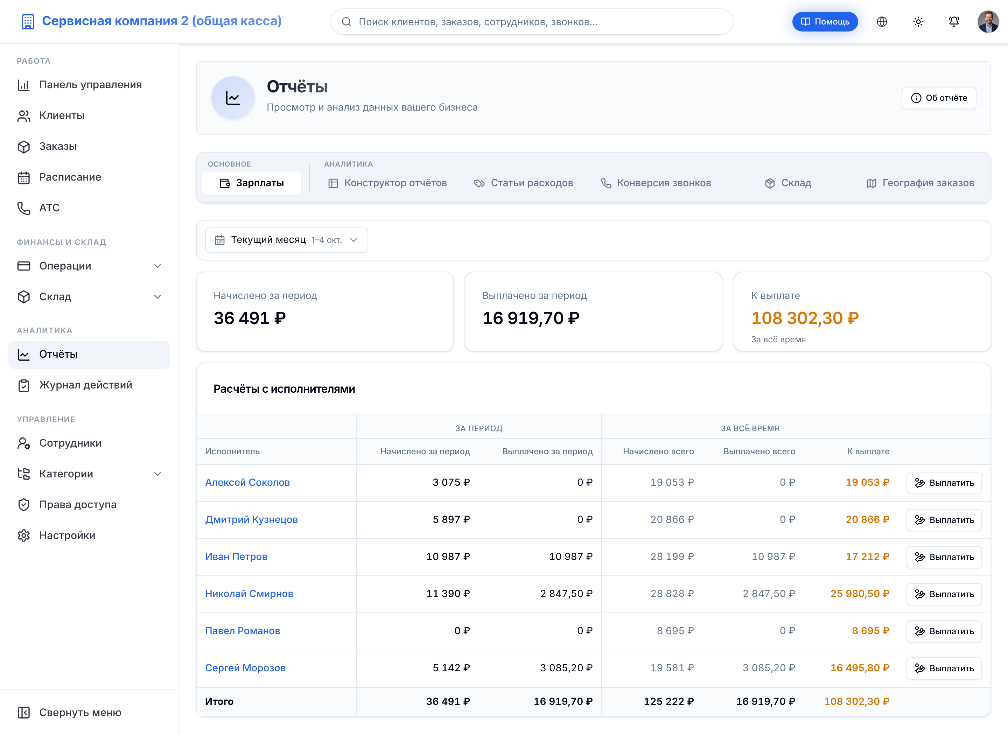Open Иван Петров performer link

236,556
